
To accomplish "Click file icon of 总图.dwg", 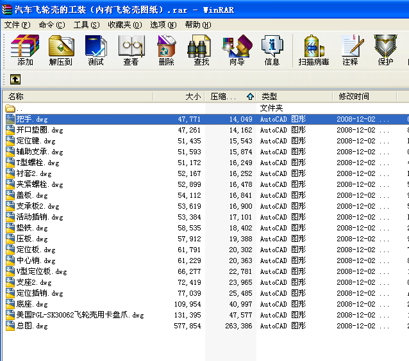I will [10, 326].
